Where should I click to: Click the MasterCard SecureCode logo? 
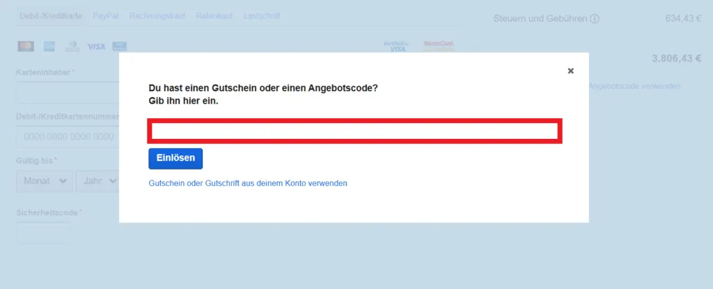[439, 46]
